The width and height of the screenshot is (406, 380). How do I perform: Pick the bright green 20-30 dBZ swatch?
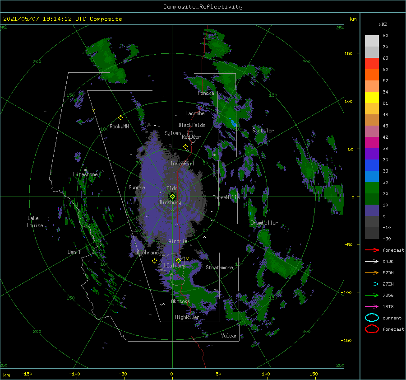pos(372,188)
